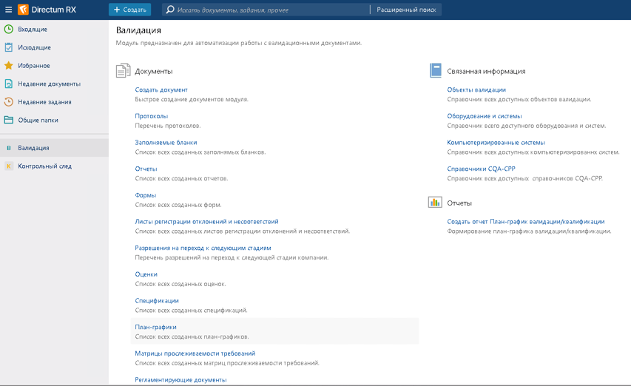Click the Контрольный след letter icon
631x386 pixels.
(x=8, y=166)
